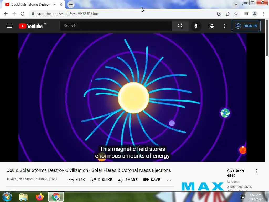Go to the YouTube home logo
The width and height of the screenshot is (269, 202).
pos(31,26)
